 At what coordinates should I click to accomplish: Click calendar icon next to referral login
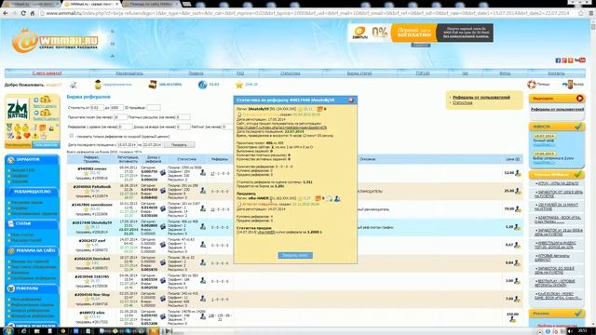pyautogui.click(x=319, y=109)
